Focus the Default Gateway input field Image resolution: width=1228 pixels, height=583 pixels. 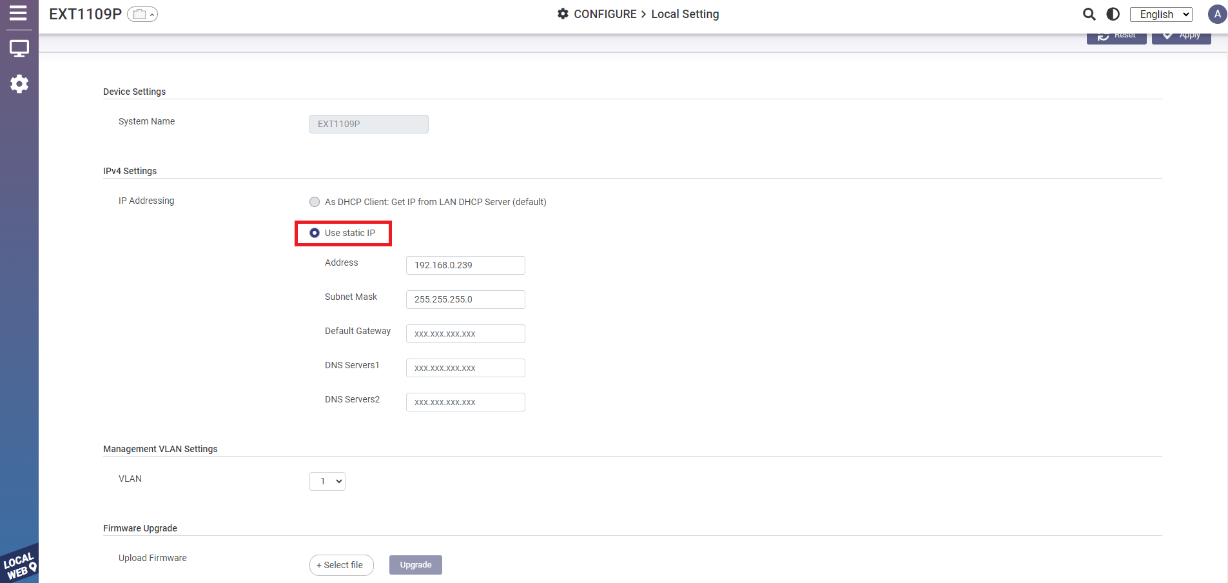click(x=465, y=333)
